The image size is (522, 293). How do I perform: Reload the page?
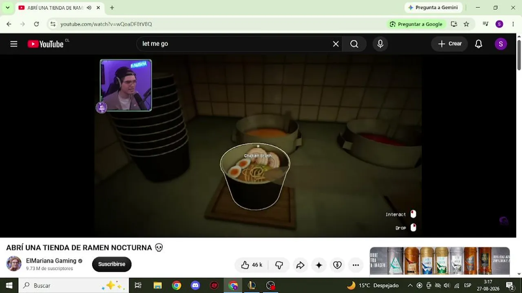pyautogui.click(x=36, y=24)
